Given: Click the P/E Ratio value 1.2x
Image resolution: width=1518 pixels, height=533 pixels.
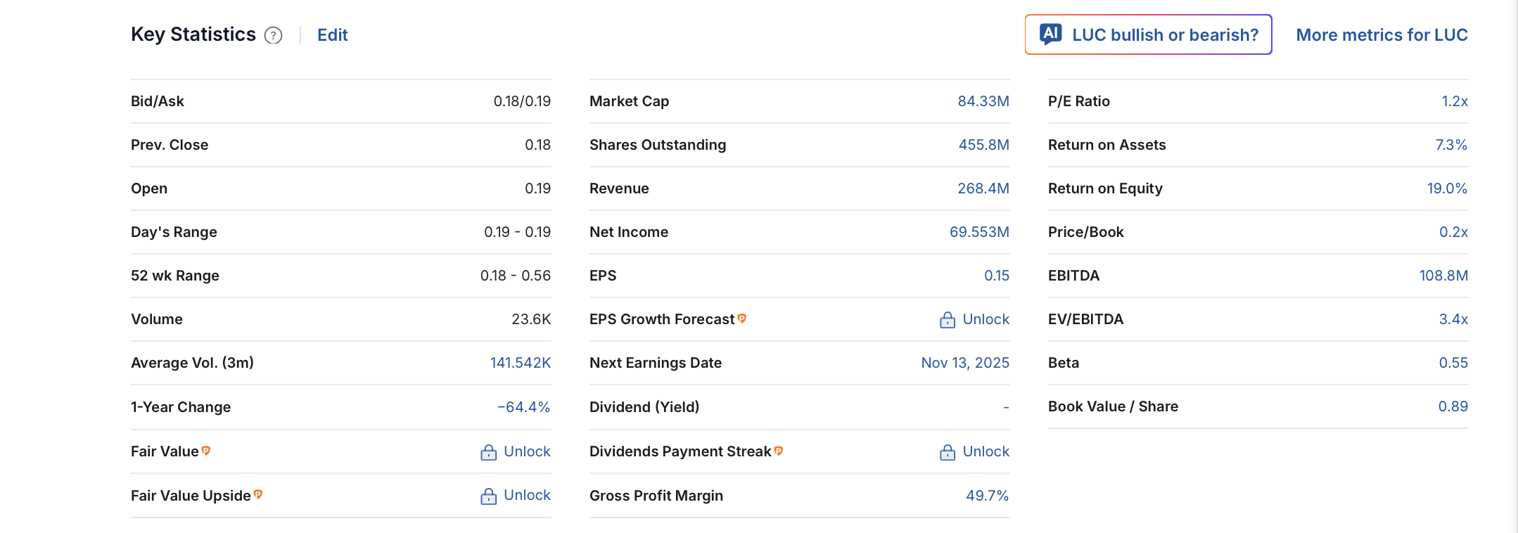Looking at the screenshot, I should pos(1454,101).
